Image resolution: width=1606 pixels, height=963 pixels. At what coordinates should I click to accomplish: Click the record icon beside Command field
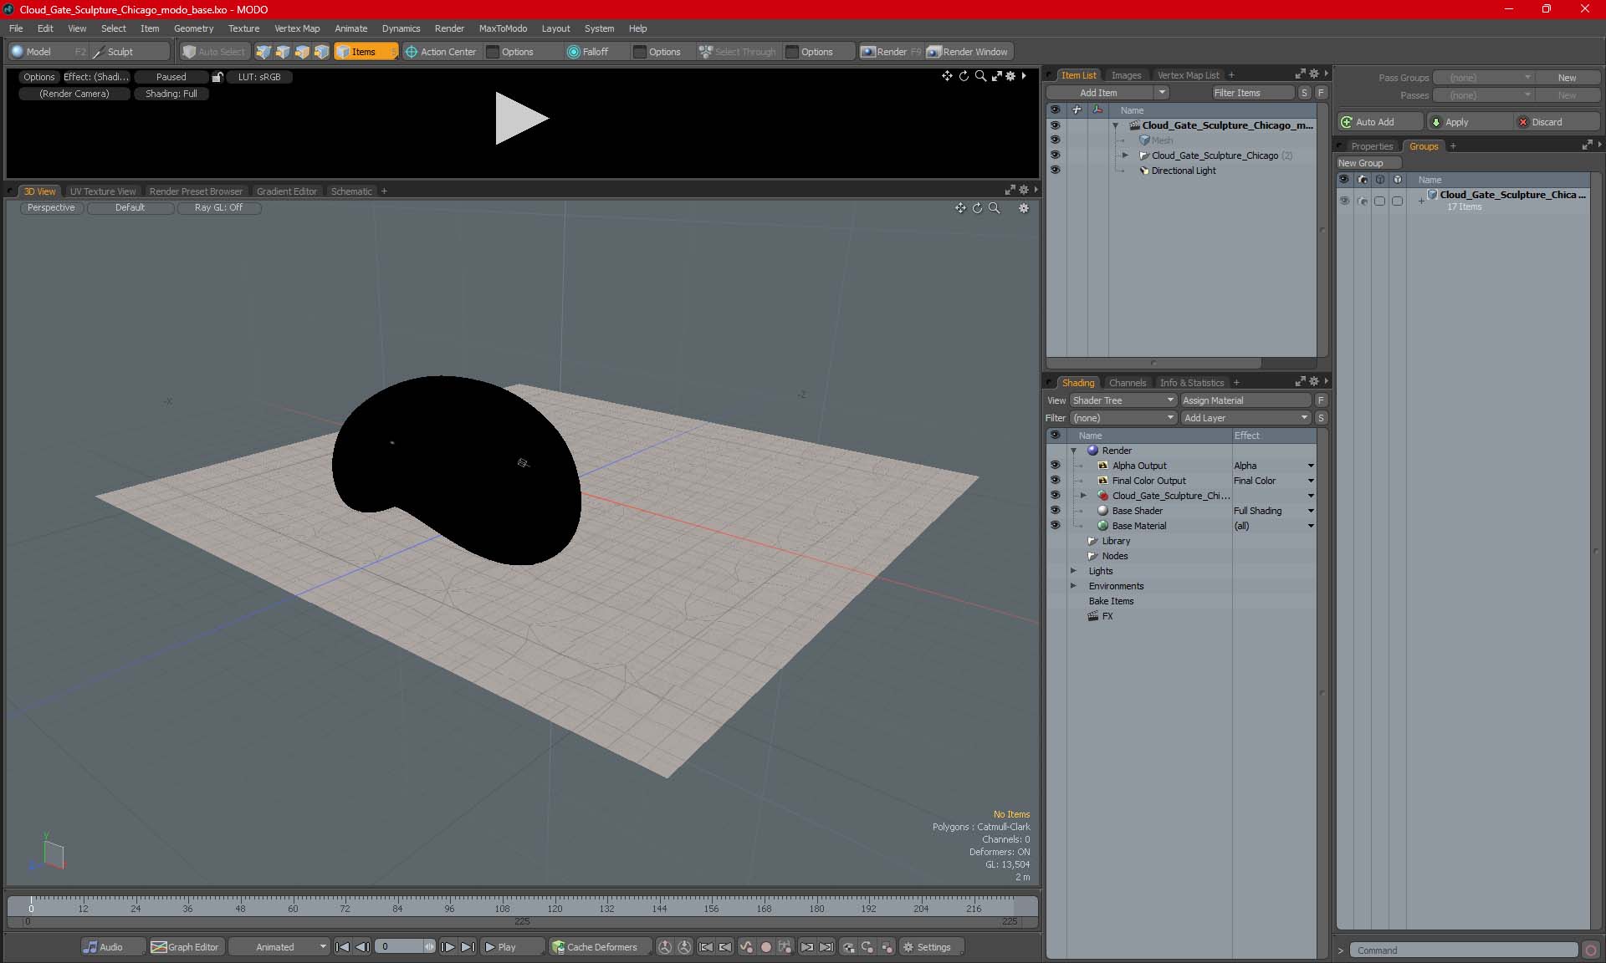tap(1590, 950)
